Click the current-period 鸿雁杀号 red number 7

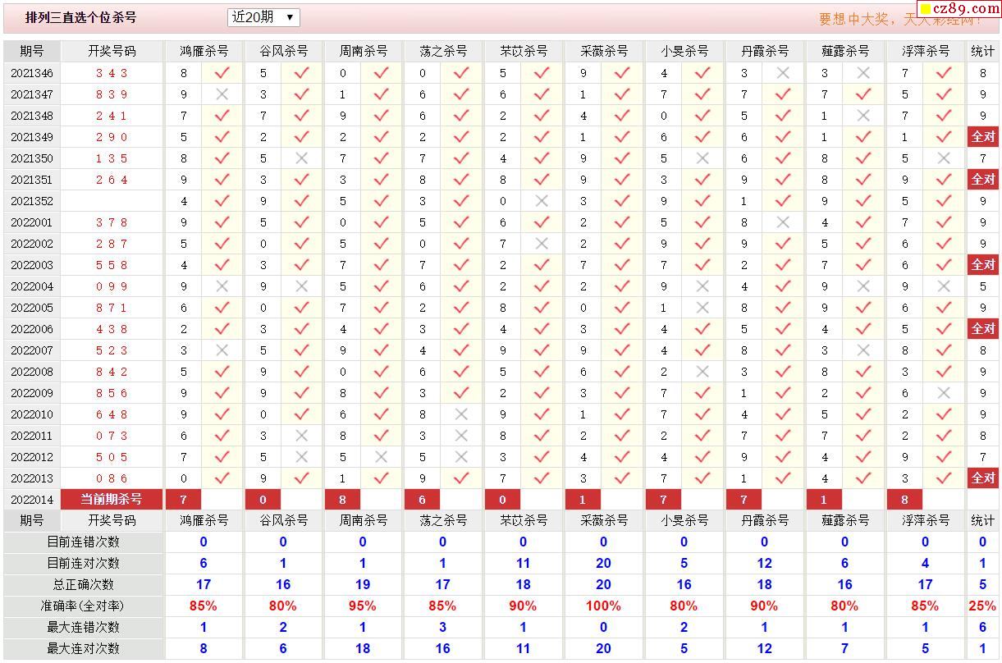click(x=184, y=499)
